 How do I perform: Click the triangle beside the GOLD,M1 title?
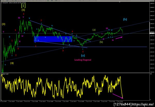pyautogui.click(x=2, y=3)
